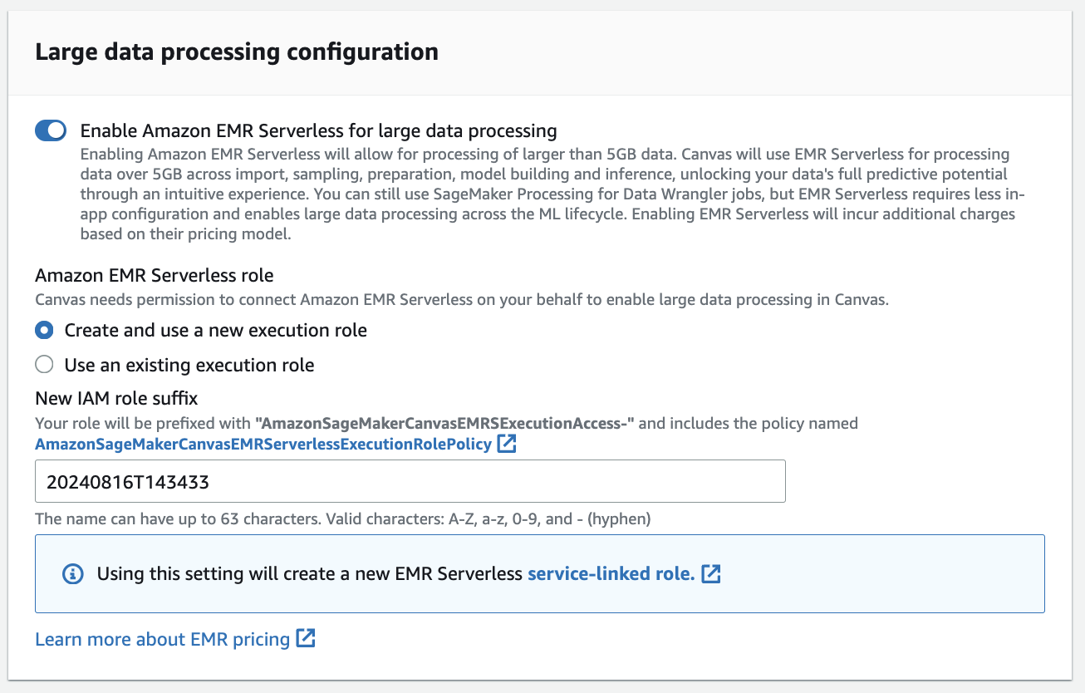Image resolution: width=1085 pixels, height=693 pixels.
Task: Select the 'Create and use a new execution role' radio circle
Action: pyautogui.click(x=45, y=330)
